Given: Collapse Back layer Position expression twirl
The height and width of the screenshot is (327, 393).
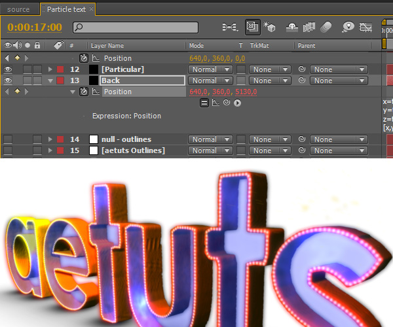Looking at the screenshot, I should coord(73,92).
